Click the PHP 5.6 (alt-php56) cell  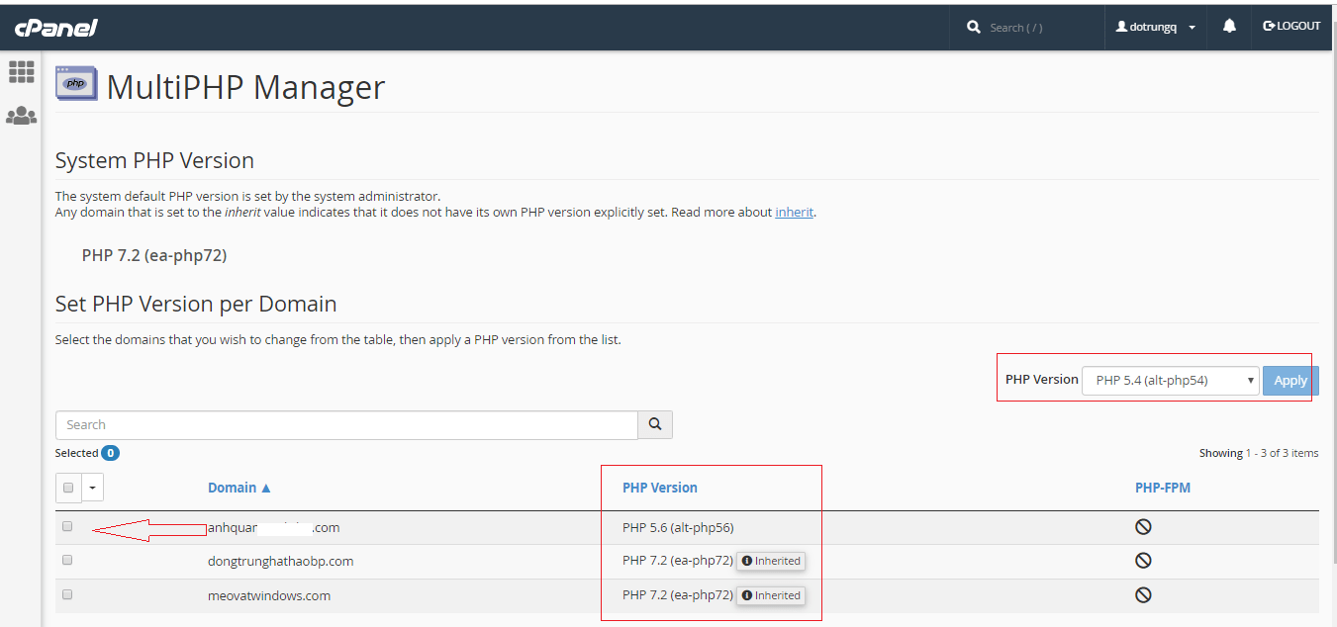point(678,527)
